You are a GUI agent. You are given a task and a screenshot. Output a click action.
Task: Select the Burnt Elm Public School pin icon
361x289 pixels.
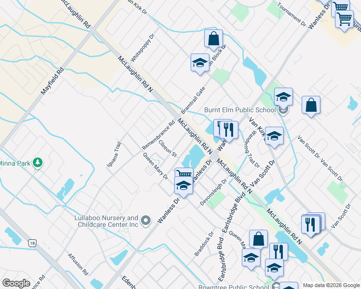point(283,110)
